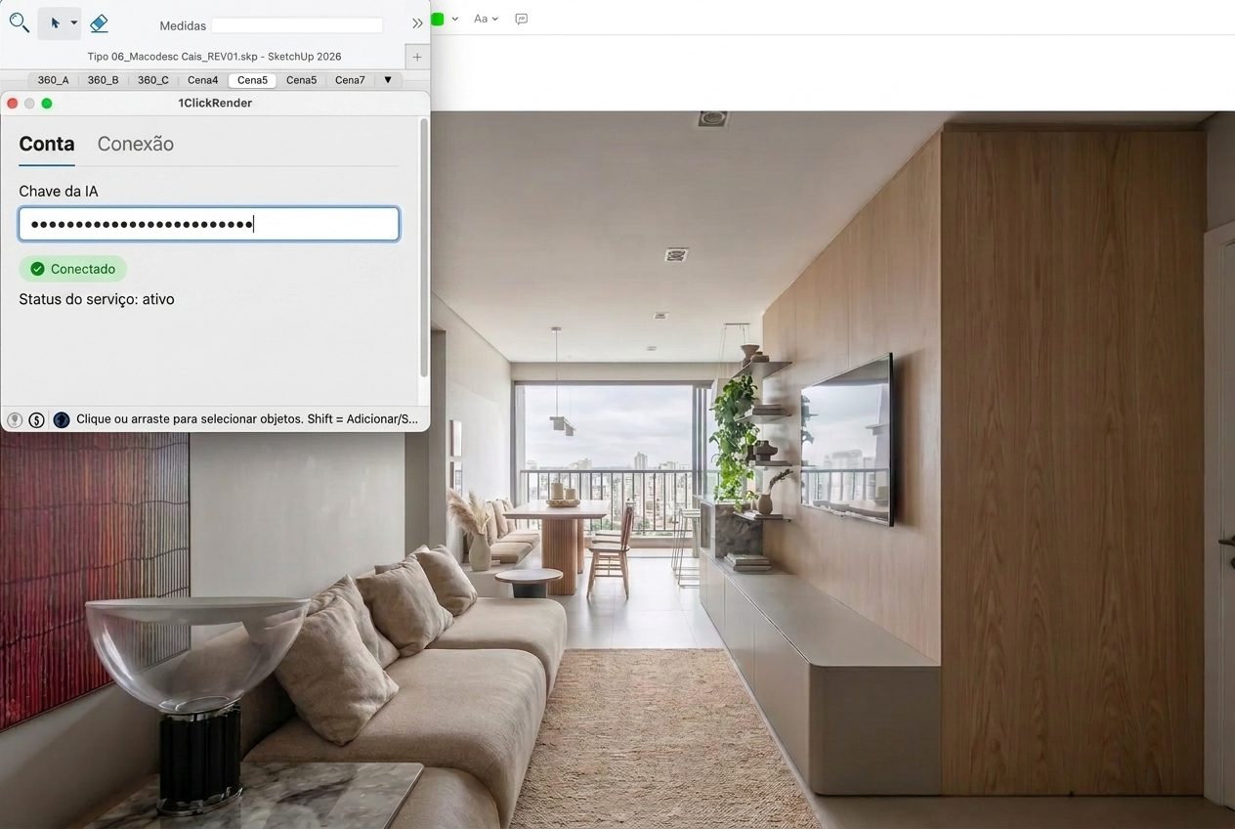The width and height of the screenshot is (1235, 829).
Task: Click the 'Status do serviço: ativo' line
Action: click(x=97, y=299)
